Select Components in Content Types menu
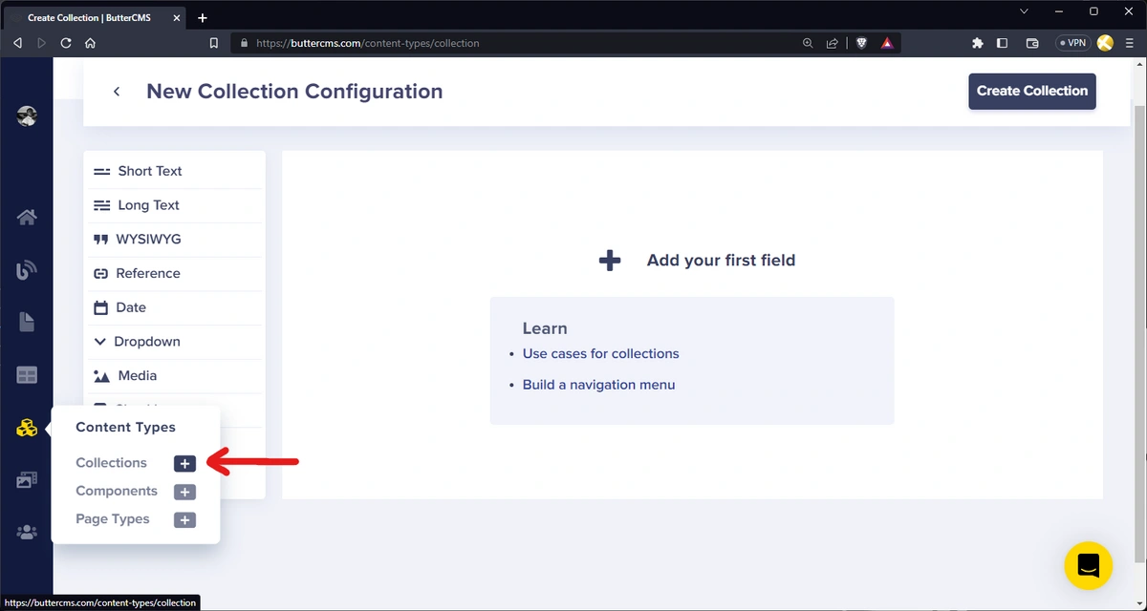 pyautogui.click(x=117, y=491)
